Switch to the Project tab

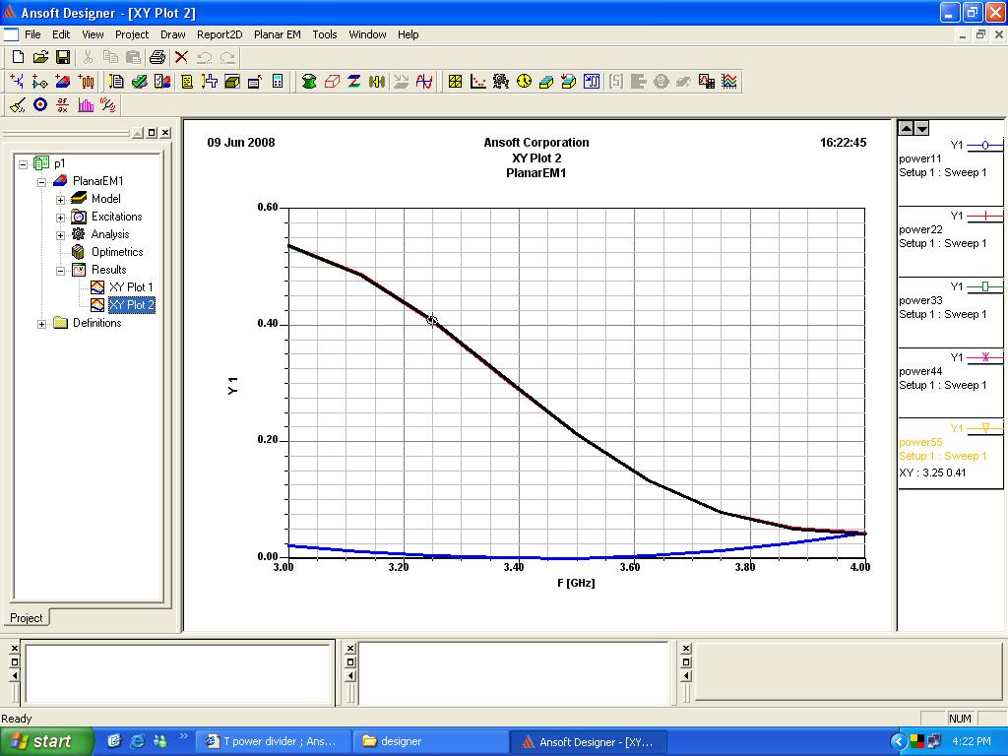pos(27,618)
